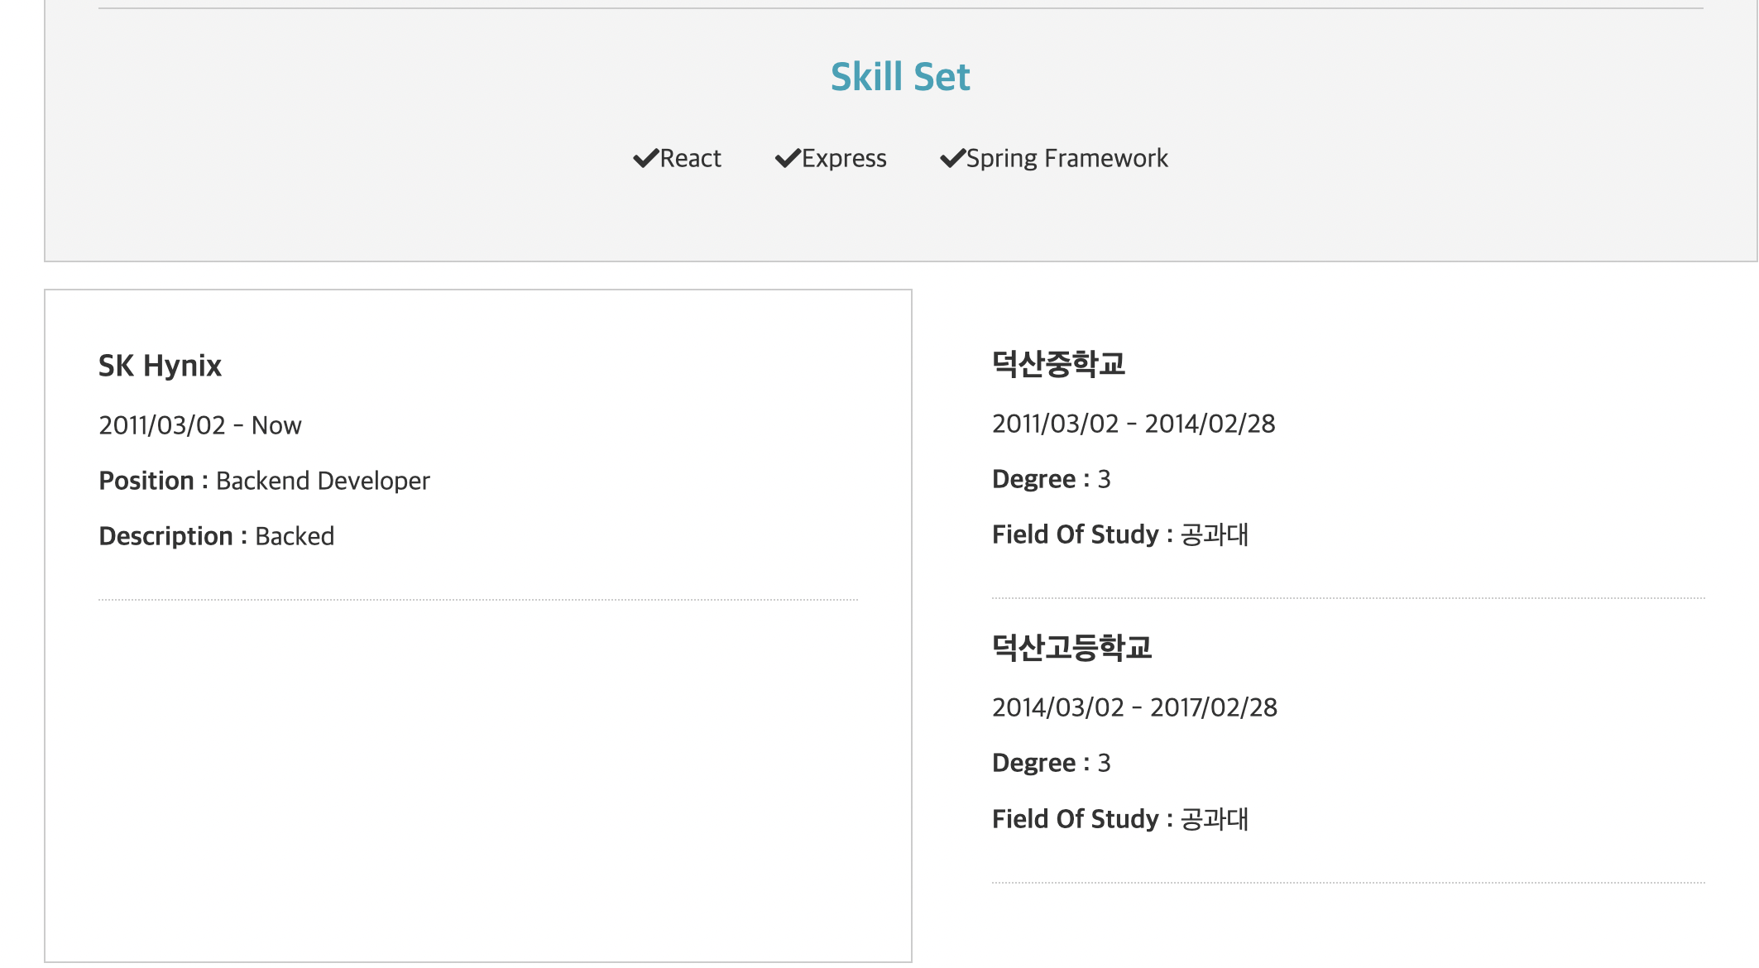Click the checkmark before Spring Framework
The image size is (1759, 968).
952,158
